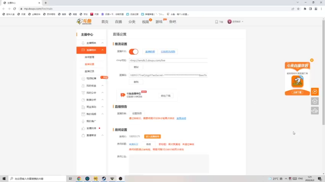Viewport: 325px width, 182px height.
Task: Copy the 直播码 stream key with 复制 button
Action: 136,82
